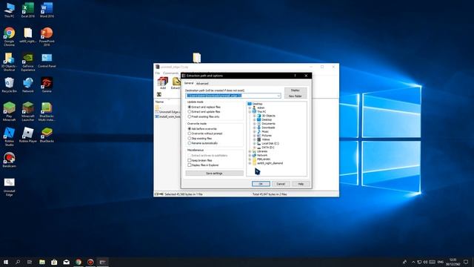Open the Control Panel desktop icon

pos(47,60)
